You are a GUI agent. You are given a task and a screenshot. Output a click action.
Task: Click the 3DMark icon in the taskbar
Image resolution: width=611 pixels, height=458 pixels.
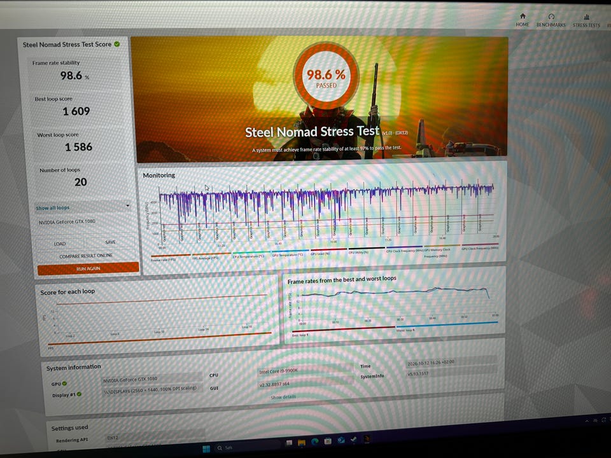(367, 439)
